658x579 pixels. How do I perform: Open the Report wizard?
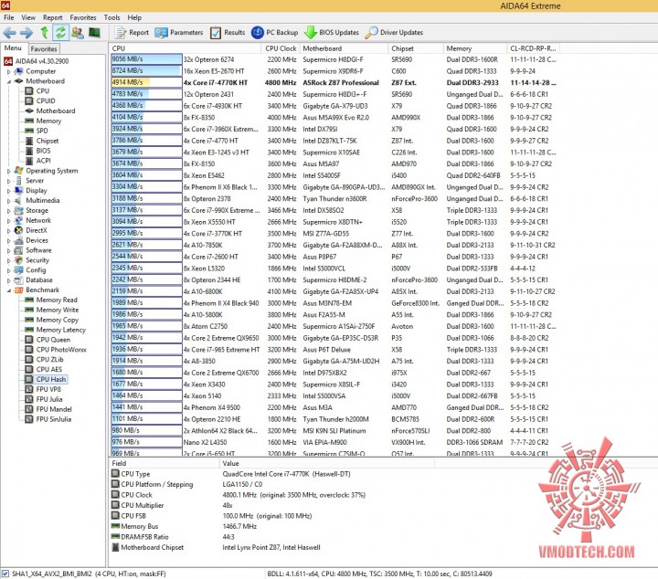pyautogui.click(x=132, y=33)
